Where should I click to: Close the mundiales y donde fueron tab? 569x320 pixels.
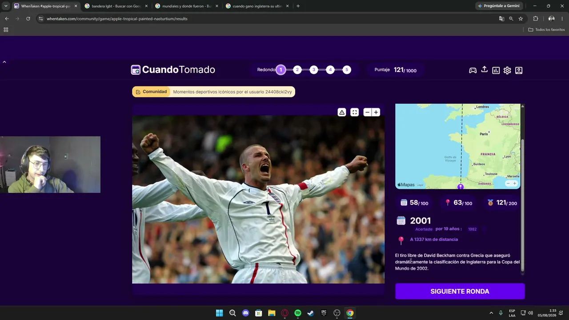(217, 6)
